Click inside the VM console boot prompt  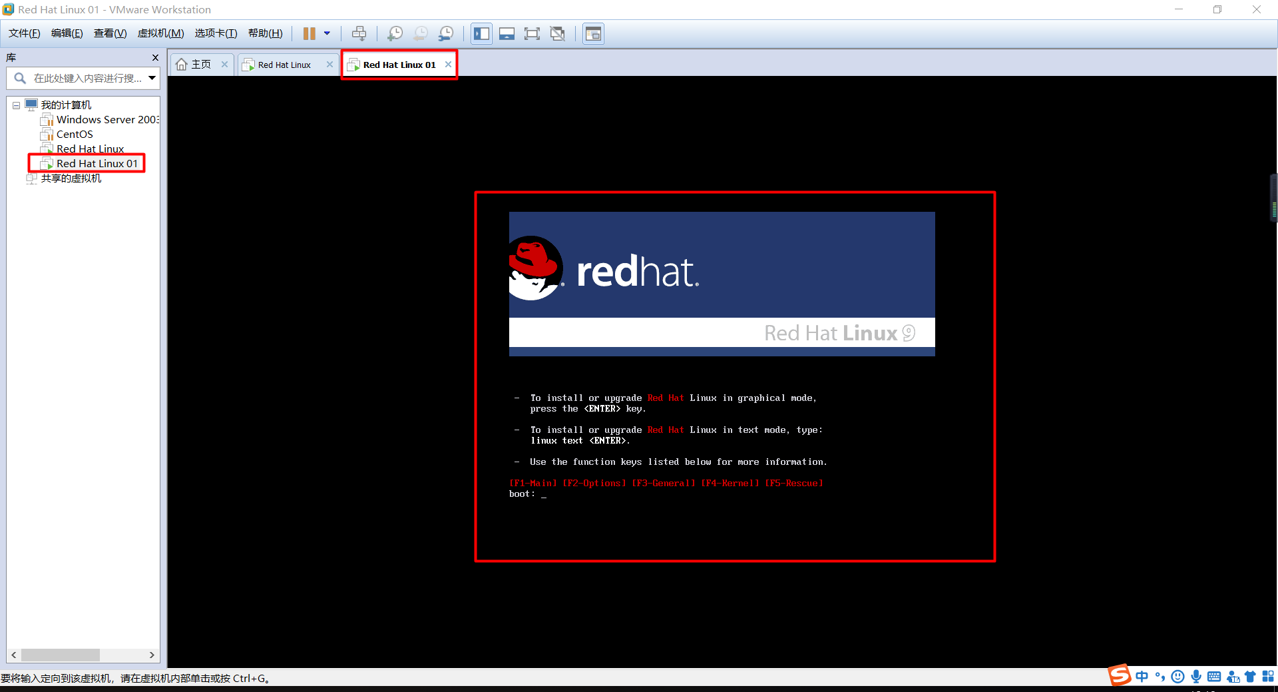pos(528,494)
